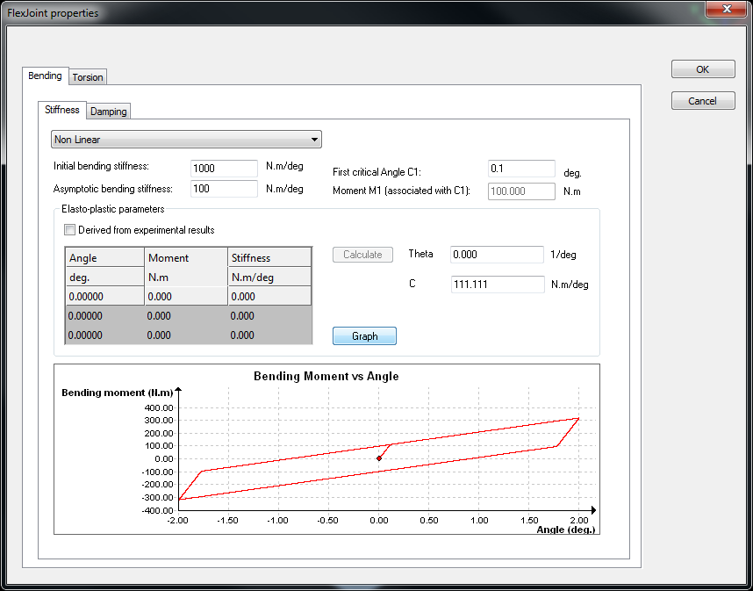Click the 'Elasto-plastic parameters' group label
The height and width of the screenshot is (591, 753).
tap(113, 209)
